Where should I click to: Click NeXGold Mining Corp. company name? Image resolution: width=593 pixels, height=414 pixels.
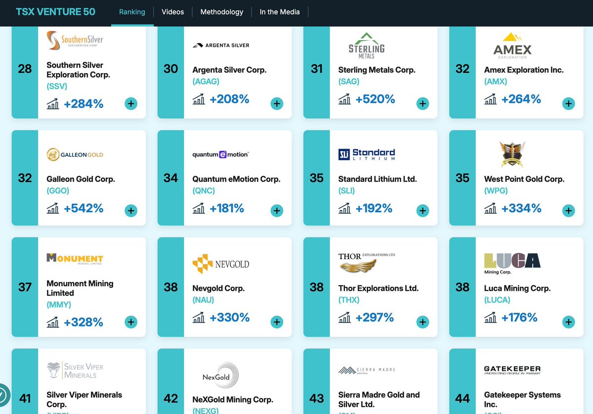[x=233, y=400]
